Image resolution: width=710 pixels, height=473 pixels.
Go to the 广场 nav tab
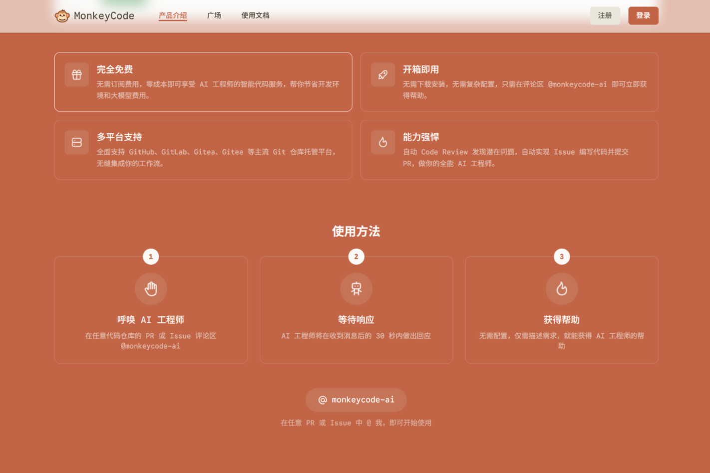tap(214, 15)
